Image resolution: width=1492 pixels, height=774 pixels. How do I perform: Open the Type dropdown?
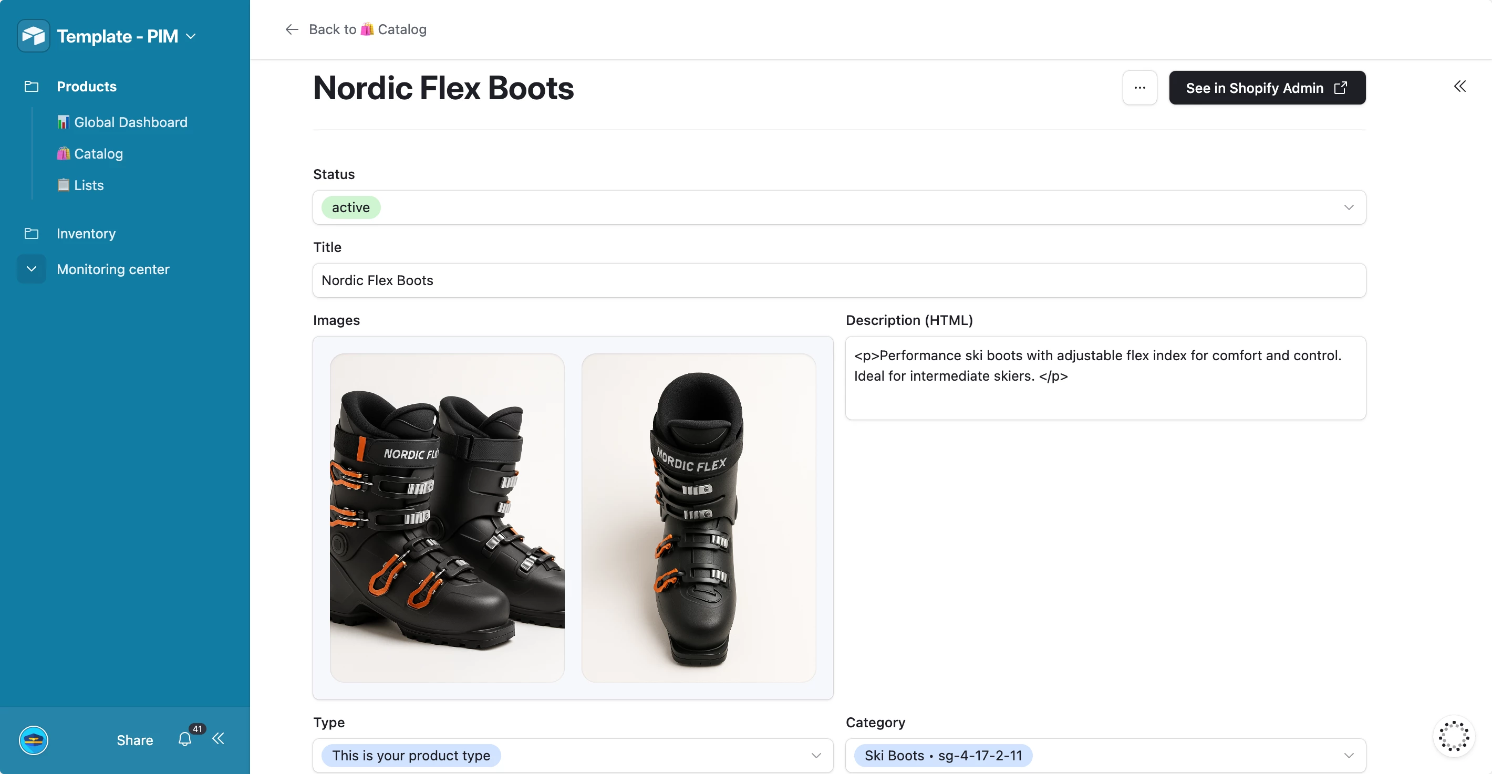(815, 756)
